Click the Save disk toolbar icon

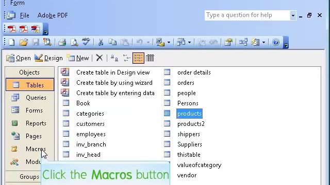(36, 42)
